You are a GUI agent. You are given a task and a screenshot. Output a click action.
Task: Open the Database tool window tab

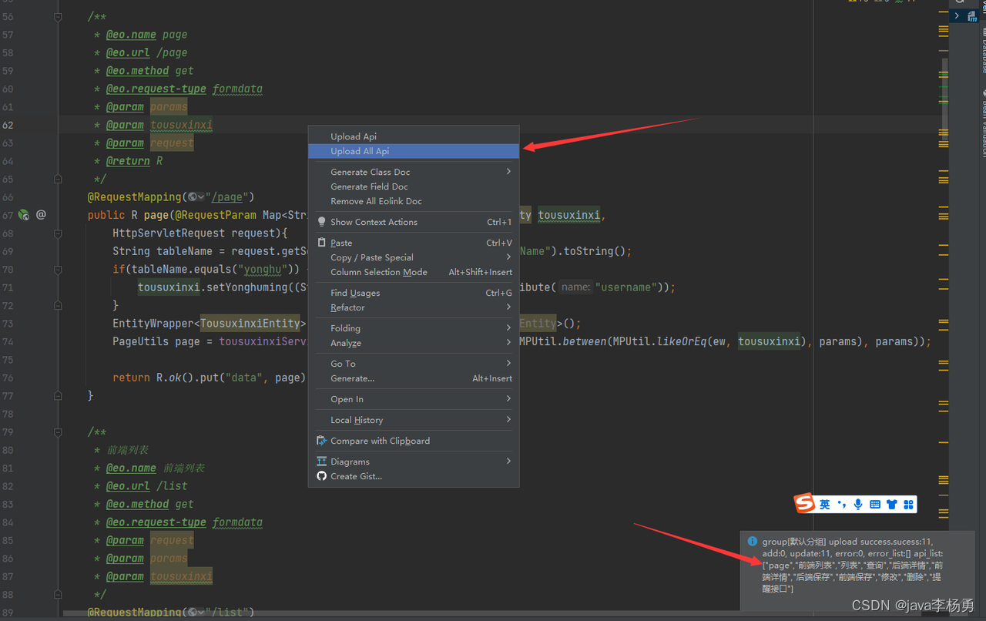point(984,49)
